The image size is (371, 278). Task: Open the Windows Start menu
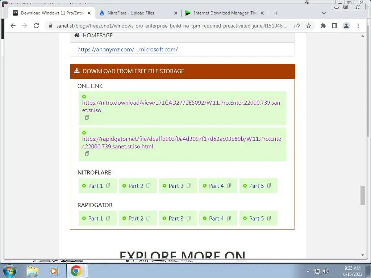(10, 271)
